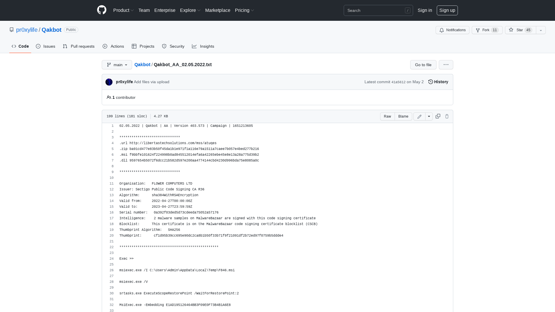Screen dimensions: 555x312
Task: Click the Issuer Sectigo line
Action: pos(162,190)
